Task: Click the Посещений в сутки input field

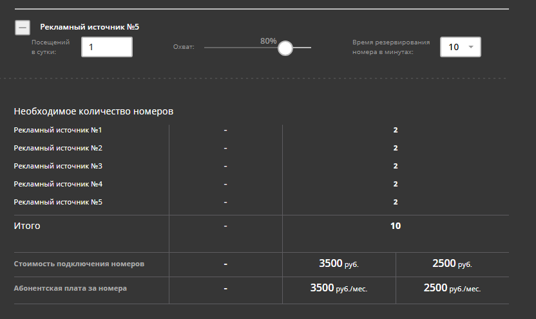Action: [106, 47]
